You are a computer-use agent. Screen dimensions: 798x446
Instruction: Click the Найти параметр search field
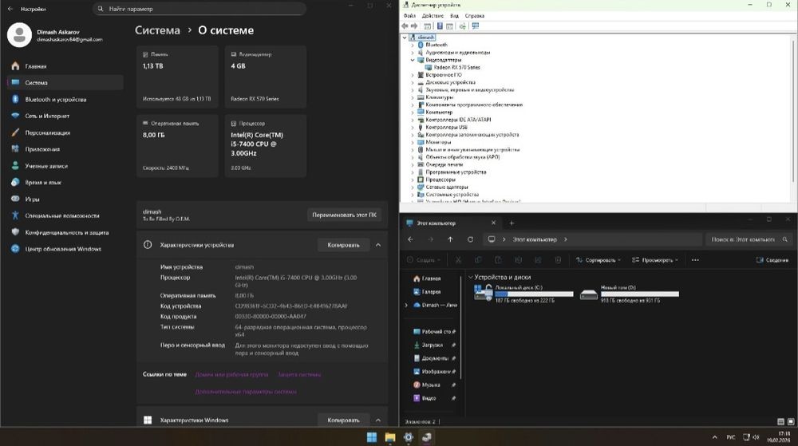pyautogui.click(x=199, y=9)
